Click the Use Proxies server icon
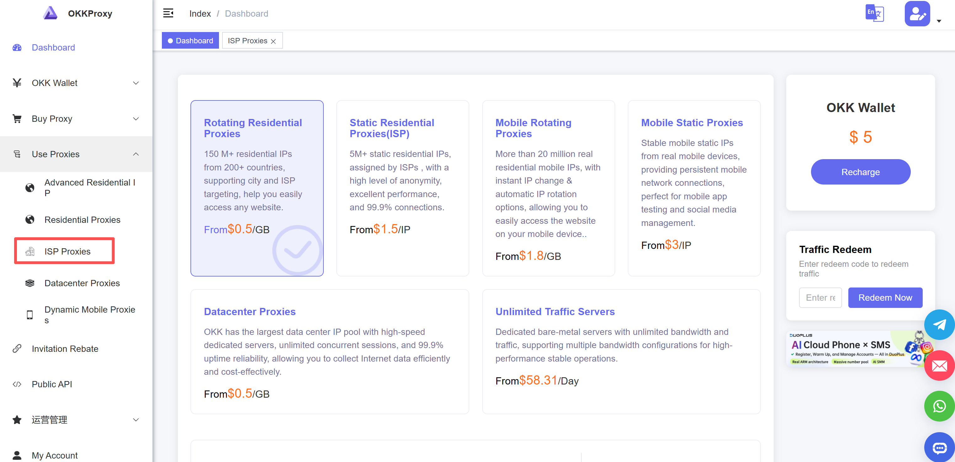The image size is (955, 462). pyautogui.click(x=17, y=154)
